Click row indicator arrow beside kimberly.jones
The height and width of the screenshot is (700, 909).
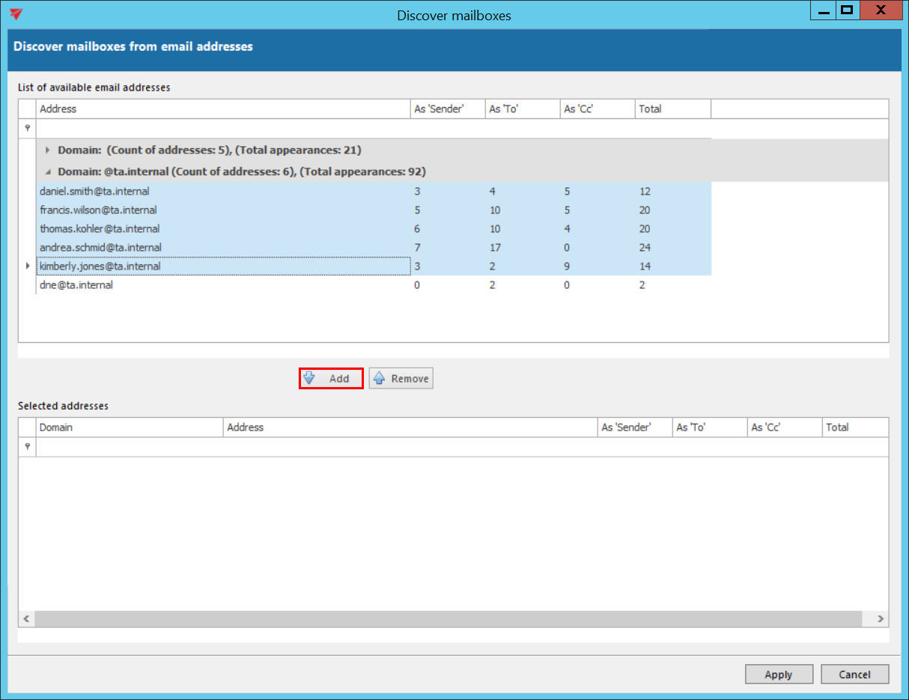point(28,266)
